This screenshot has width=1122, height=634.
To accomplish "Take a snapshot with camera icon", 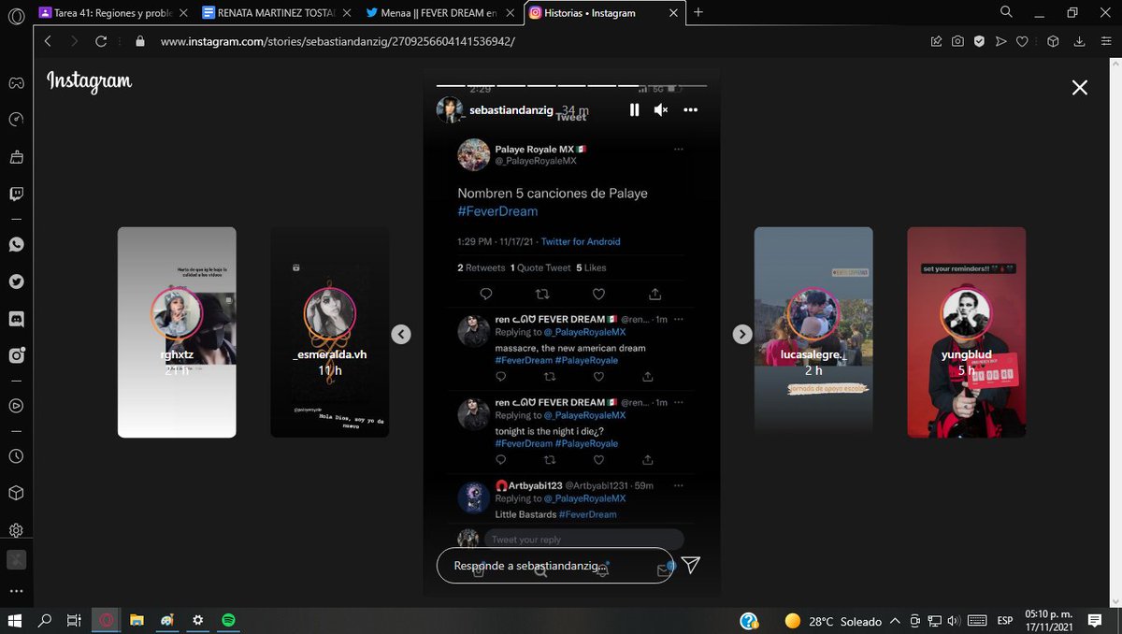I will tap(957, 41).
